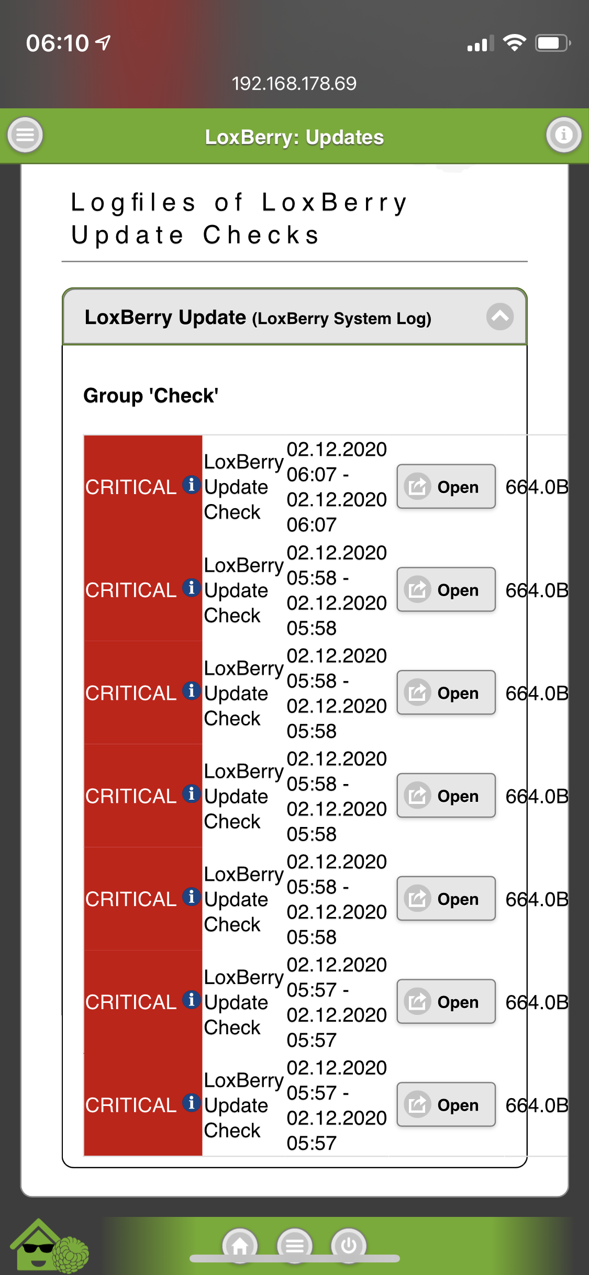This screenshot has width=589, height=1275.
Task: Click the date range 02.12.2020 06:07
Action: coord(337,487)
